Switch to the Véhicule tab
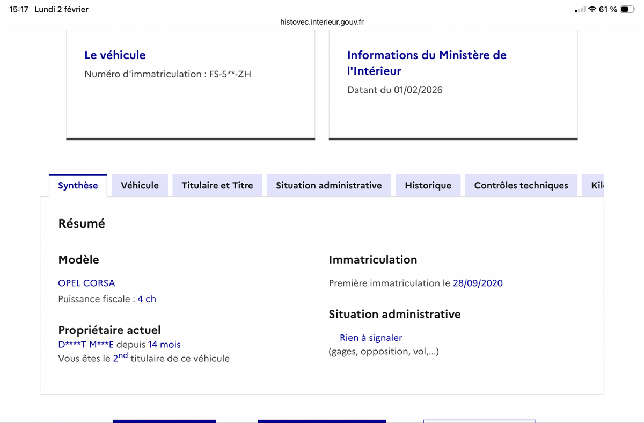This screenshot has height=423, width=644. pos(140,185)
